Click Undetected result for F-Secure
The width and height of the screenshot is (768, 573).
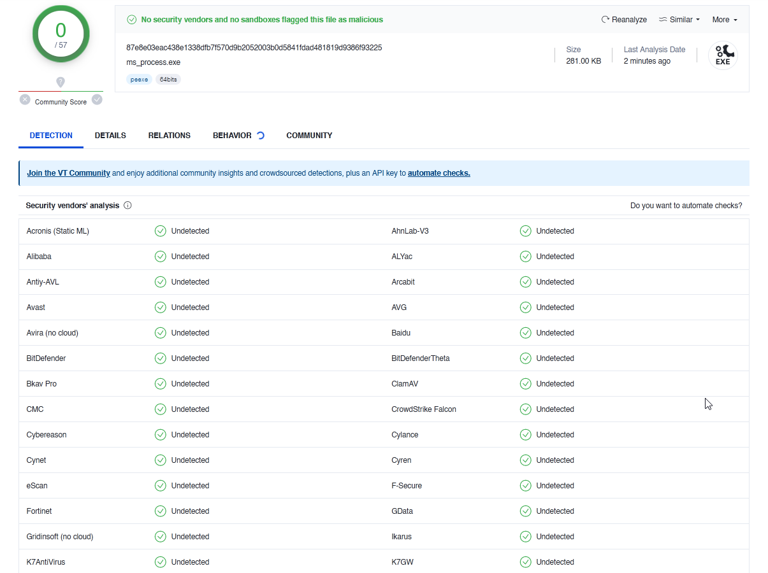(555, 486)
